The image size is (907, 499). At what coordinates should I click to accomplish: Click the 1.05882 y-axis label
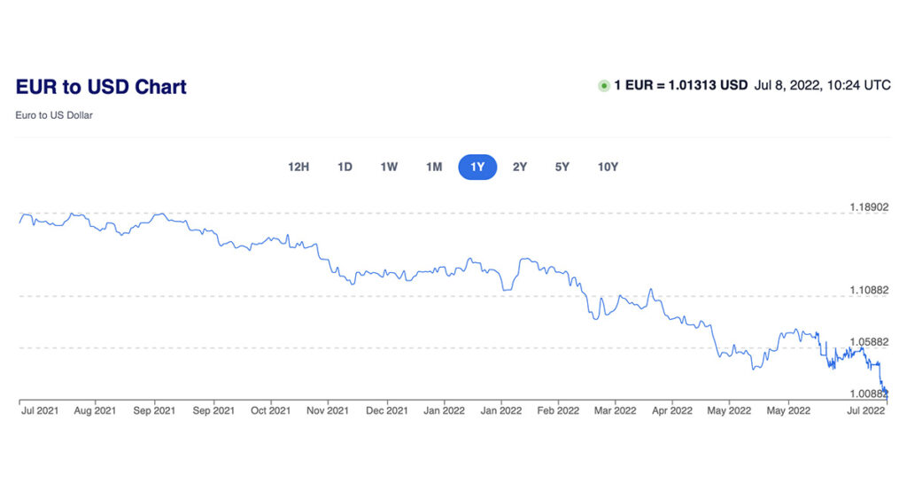[x=869, y=341]
